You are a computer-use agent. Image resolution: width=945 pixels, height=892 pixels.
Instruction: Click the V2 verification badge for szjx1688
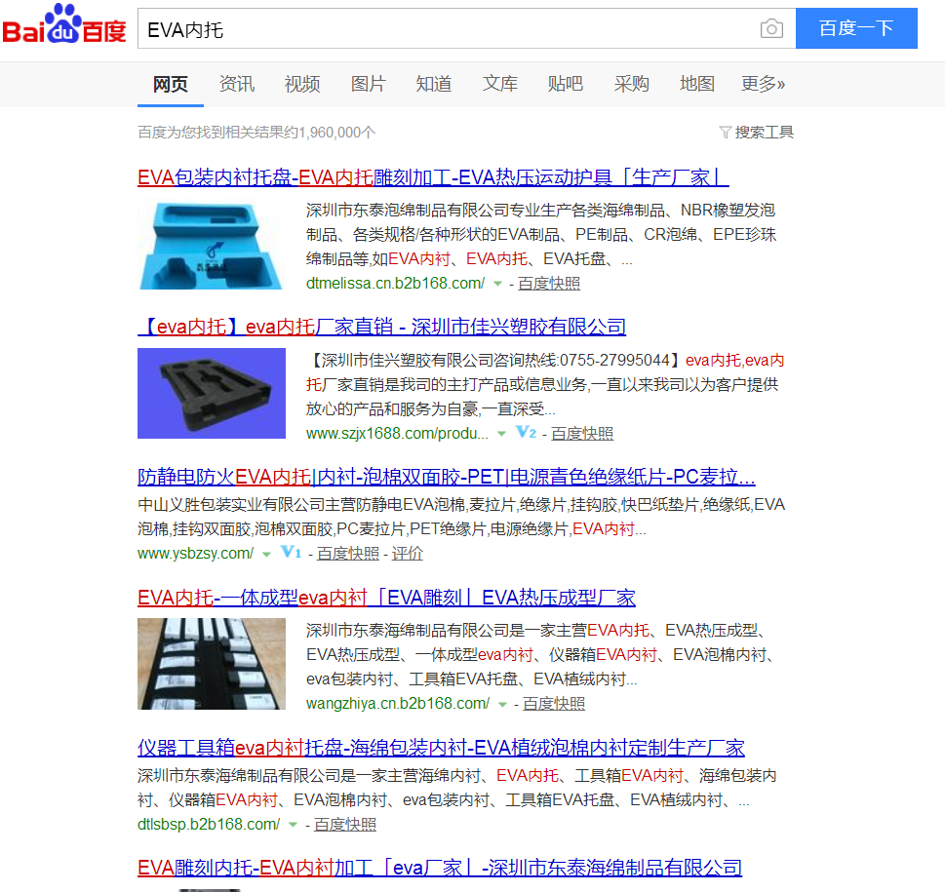pos(527,433)
